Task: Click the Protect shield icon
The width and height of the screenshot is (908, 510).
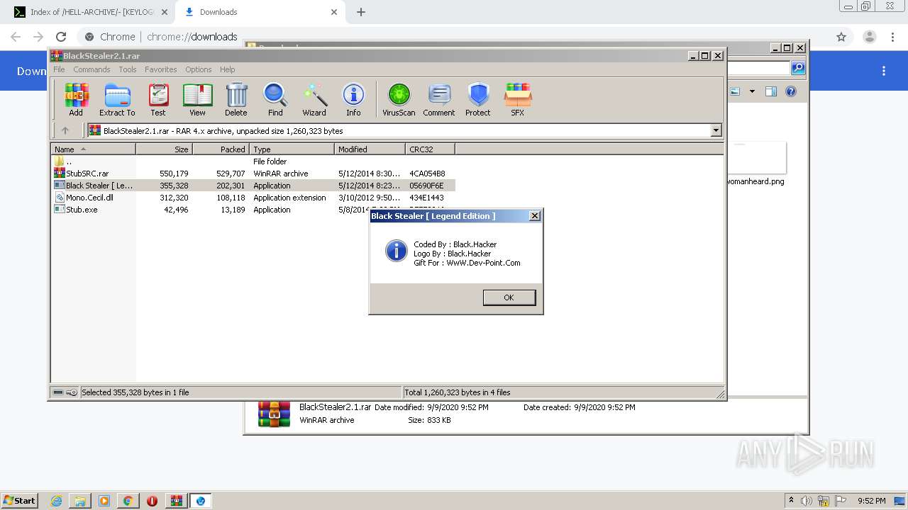Action: tap(478, 99)
